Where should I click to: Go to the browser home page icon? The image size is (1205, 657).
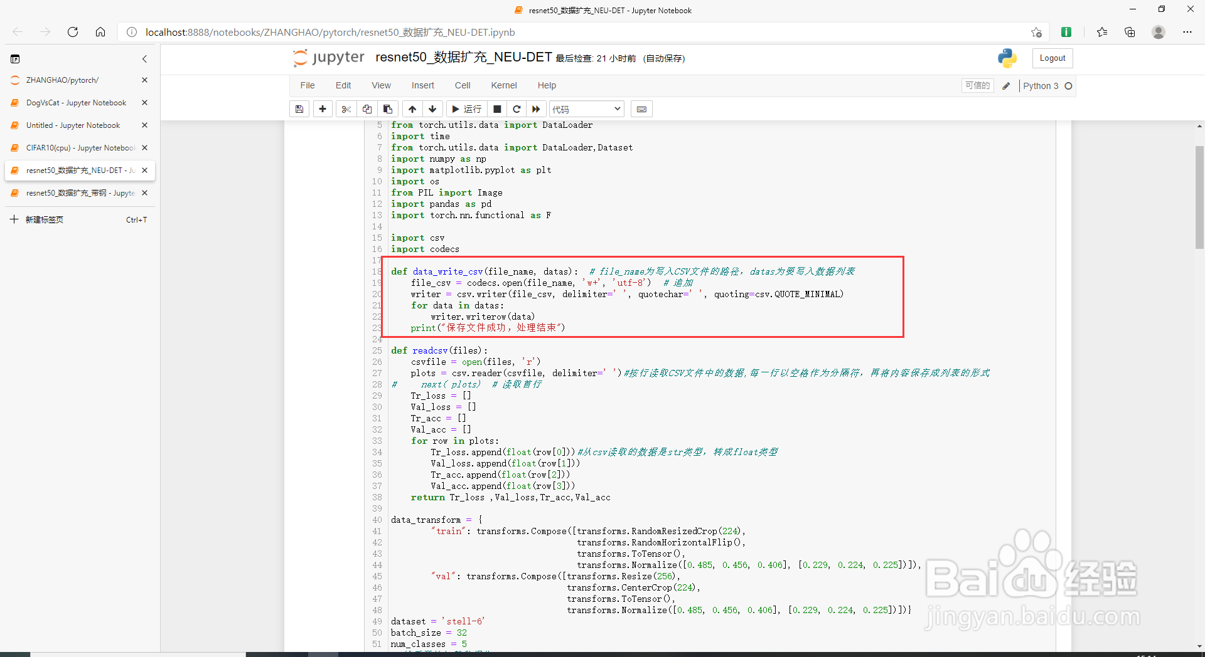[100, 32]
